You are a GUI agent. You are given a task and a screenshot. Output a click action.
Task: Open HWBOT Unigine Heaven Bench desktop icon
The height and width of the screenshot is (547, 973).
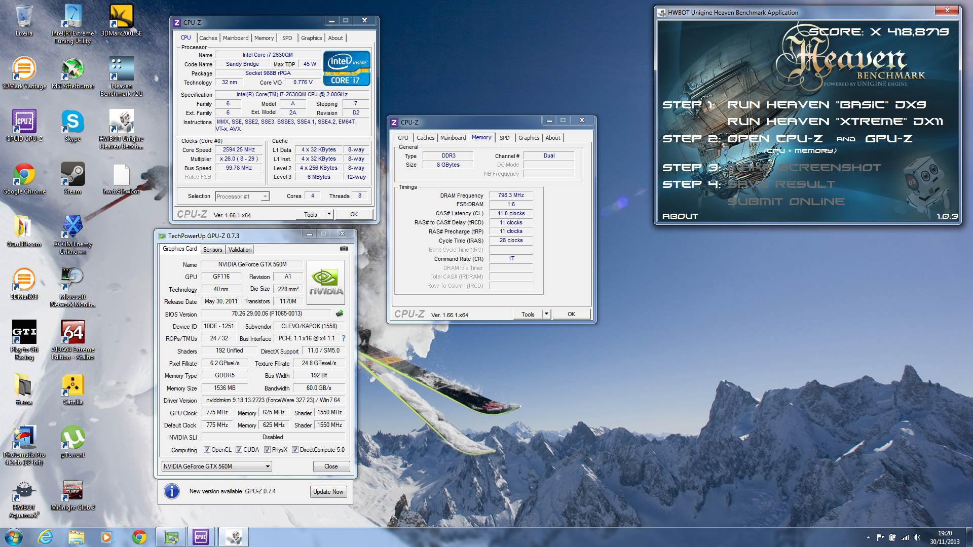[121, 129]
